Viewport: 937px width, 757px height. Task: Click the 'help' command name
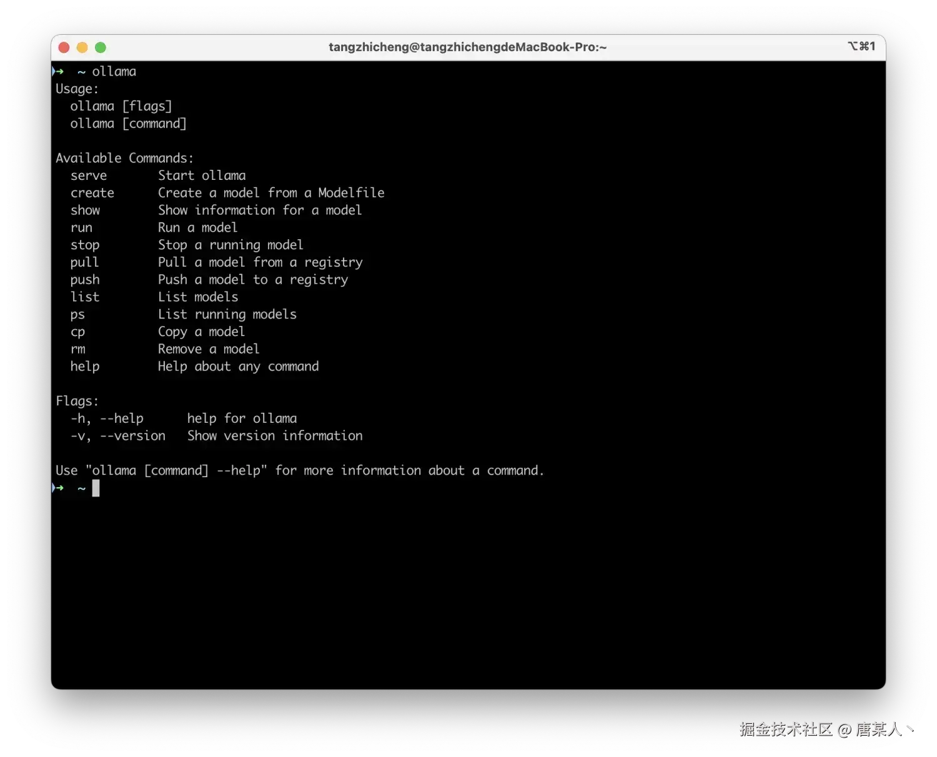click(85, 367)
